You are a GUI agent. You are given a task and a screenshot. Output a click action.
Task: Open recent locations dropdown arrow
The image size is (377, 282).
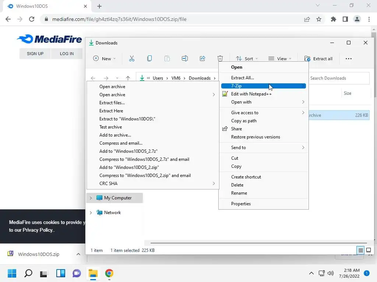(117, 78)
